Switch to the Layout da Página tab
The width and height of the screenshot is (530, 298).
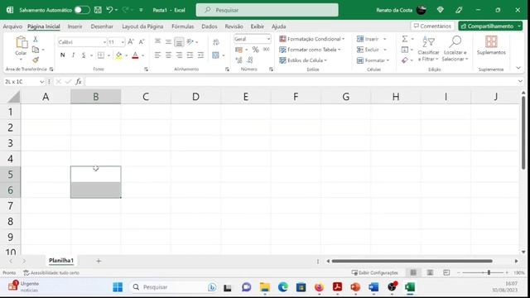142,26
